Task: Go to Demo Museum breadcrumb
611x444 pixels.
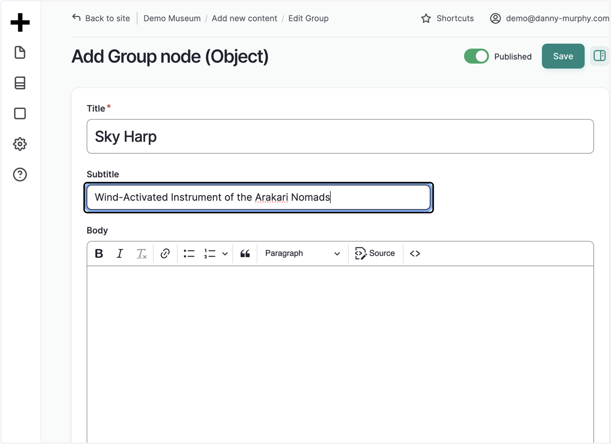Action: 172,18
